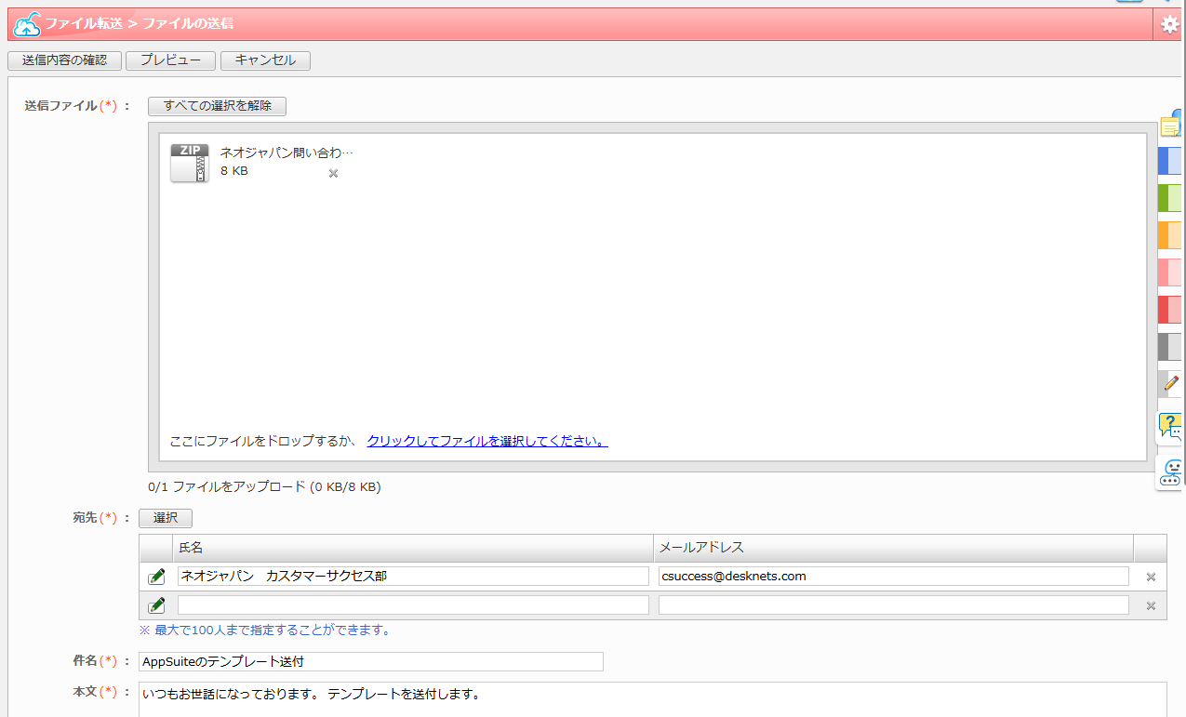1186x717 pixels.
Task: Open the help question-mark chat icon
Action: (1170, 427)
